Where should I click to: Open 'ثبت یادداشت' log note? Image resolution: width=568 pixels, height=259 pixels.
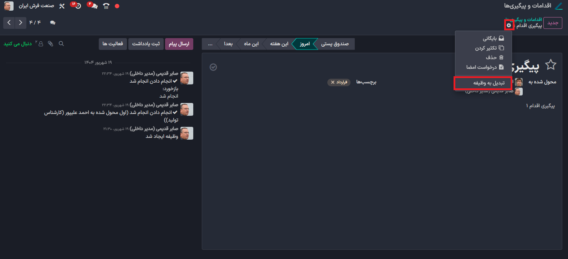click(x=146, y=44)
